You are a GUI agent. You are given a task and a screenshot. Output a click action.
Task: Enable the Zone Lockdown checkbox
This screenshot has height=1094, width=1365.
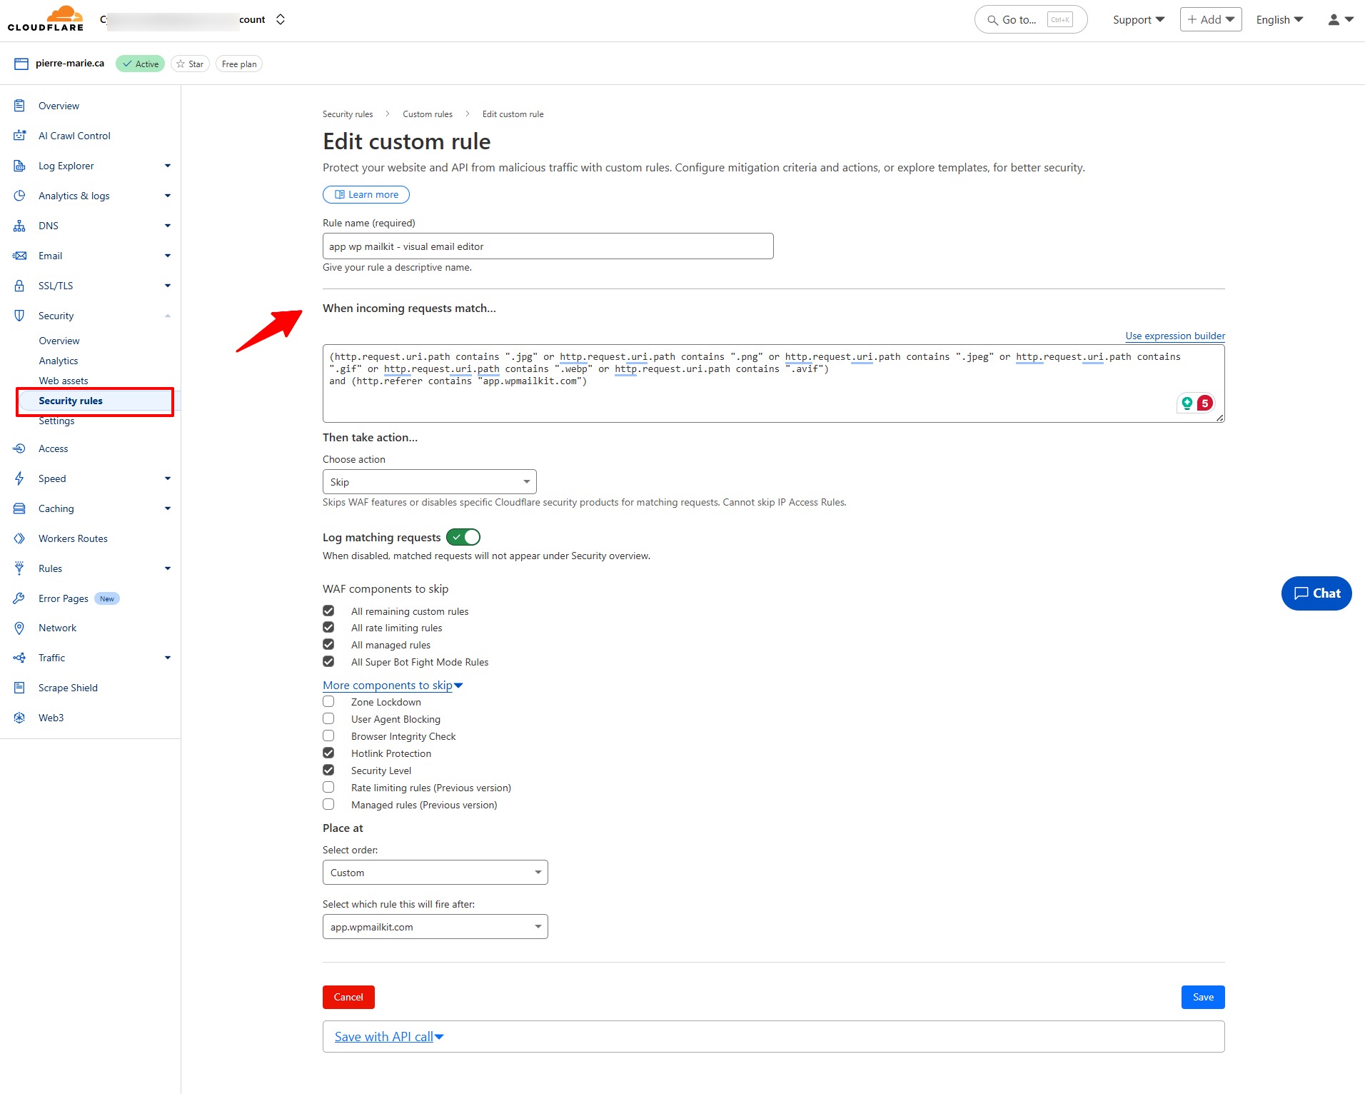coord(328,702)
